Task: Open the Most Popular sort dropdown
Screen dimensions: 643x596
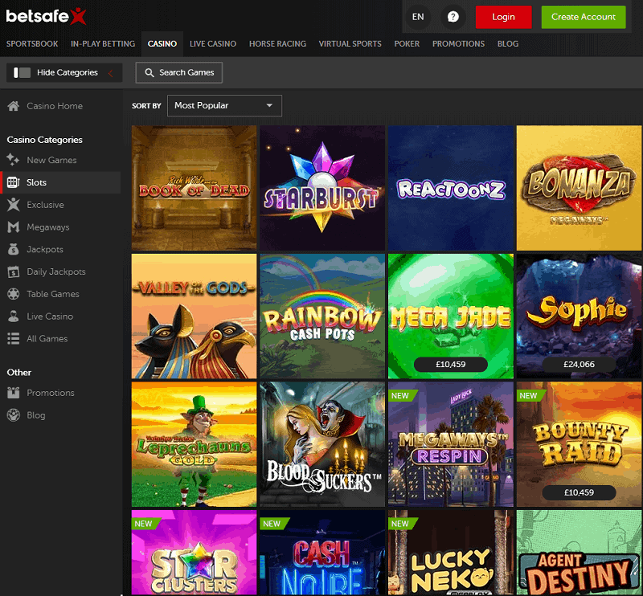Action: point(224,105)
